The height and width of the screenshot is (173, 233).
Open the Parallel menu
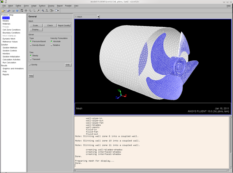tap(68, 6)
